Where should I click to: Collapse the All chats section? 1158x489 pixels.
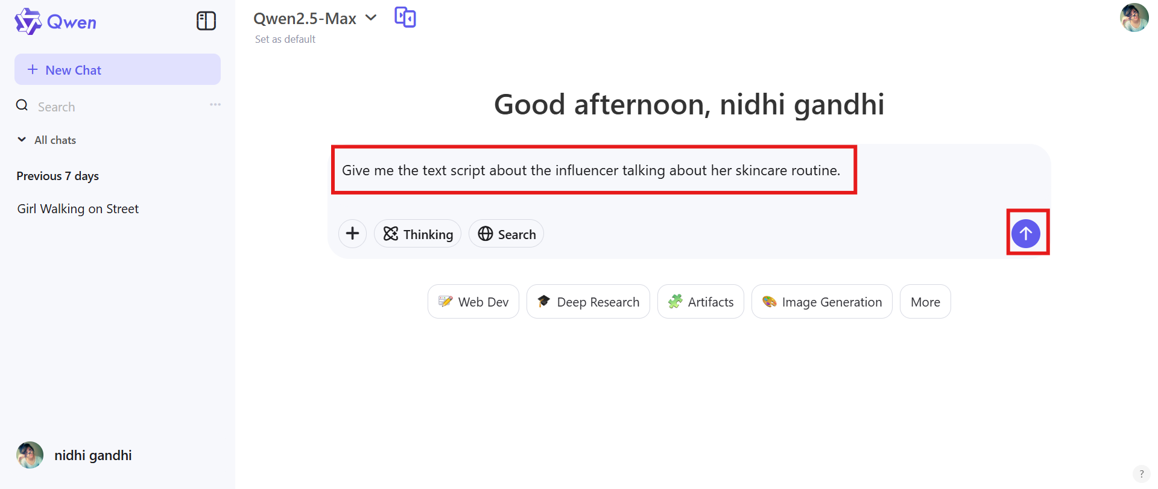coord(22,140)
